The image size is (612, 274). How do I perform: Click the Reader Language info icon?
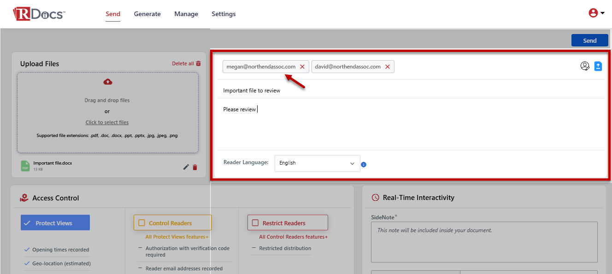coord(364,165)
